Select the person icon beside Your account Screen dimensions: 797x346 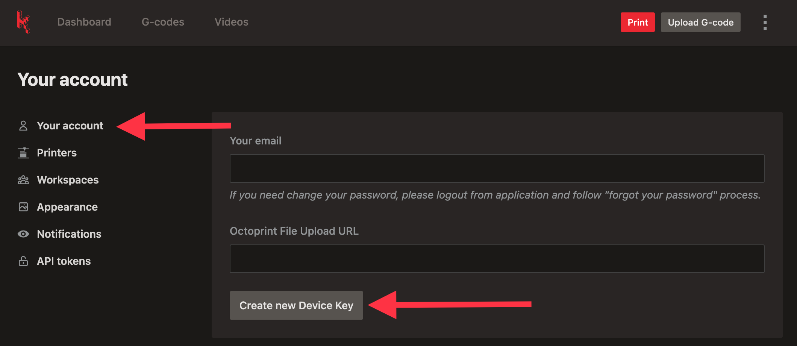(23, 126)
